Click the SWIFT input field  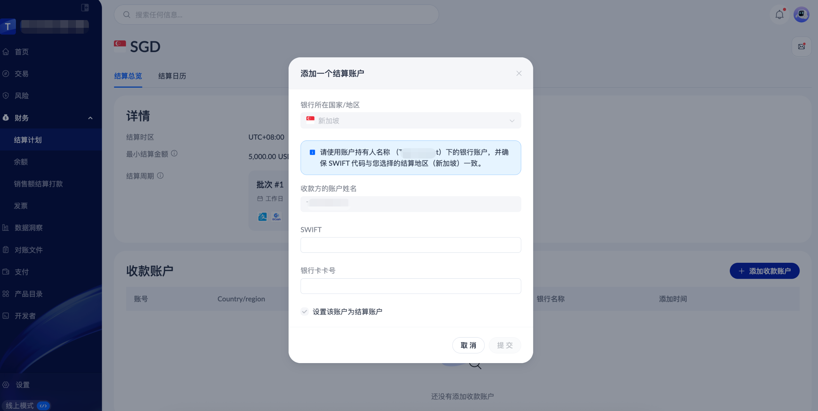[411, 245]
